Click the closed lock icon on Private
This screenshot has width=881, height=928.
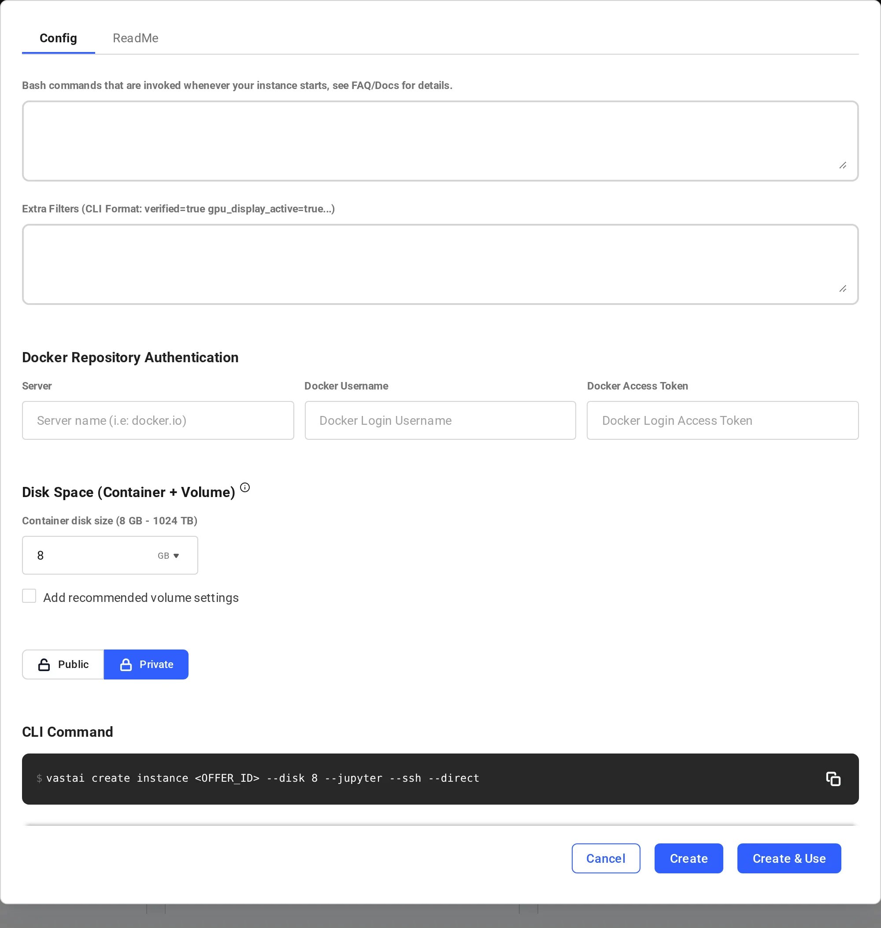click(x=126, y=664)
